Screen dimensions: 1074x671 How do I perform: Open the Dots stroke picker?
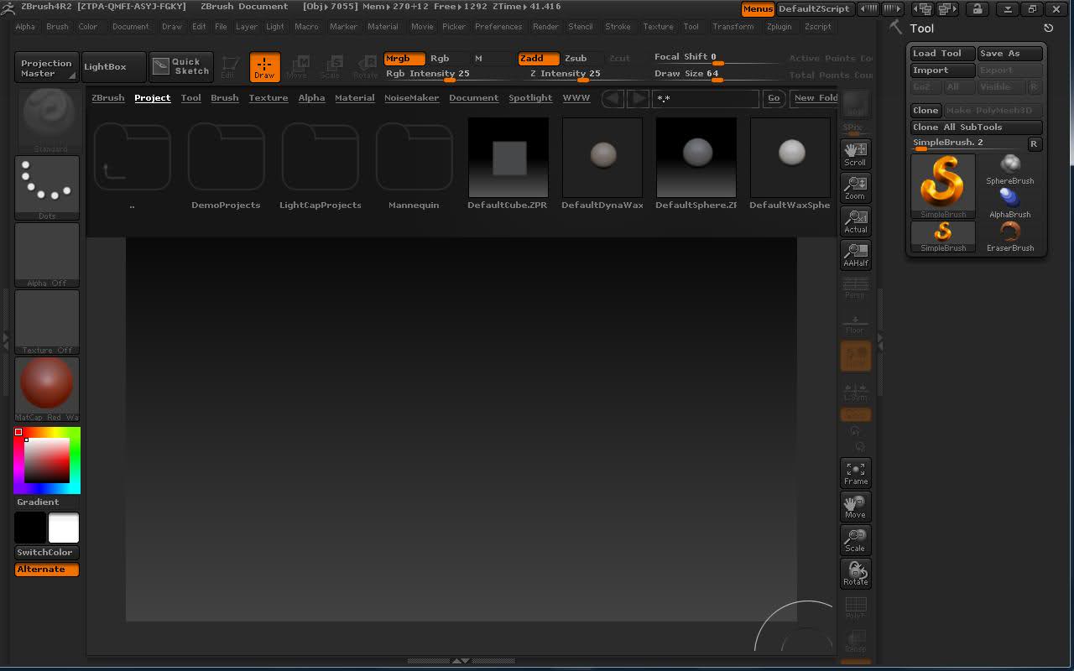[47, 188]
